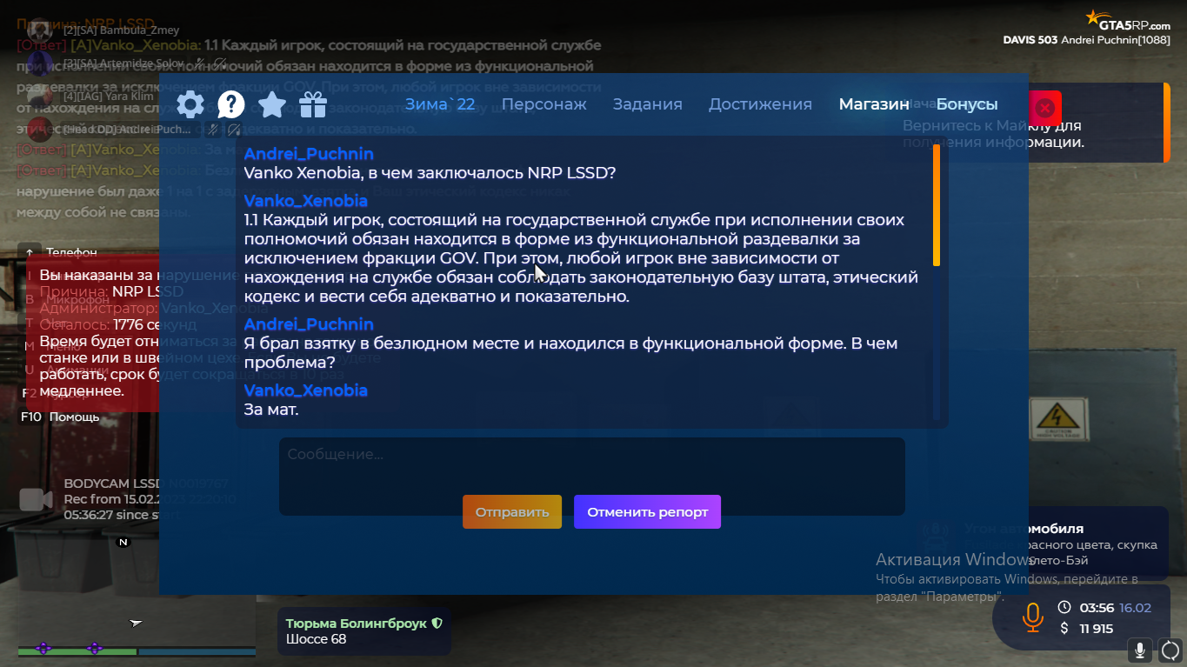Click the N compass marker on minimap
Viewport: 1187px width, 667px height.
123,542
